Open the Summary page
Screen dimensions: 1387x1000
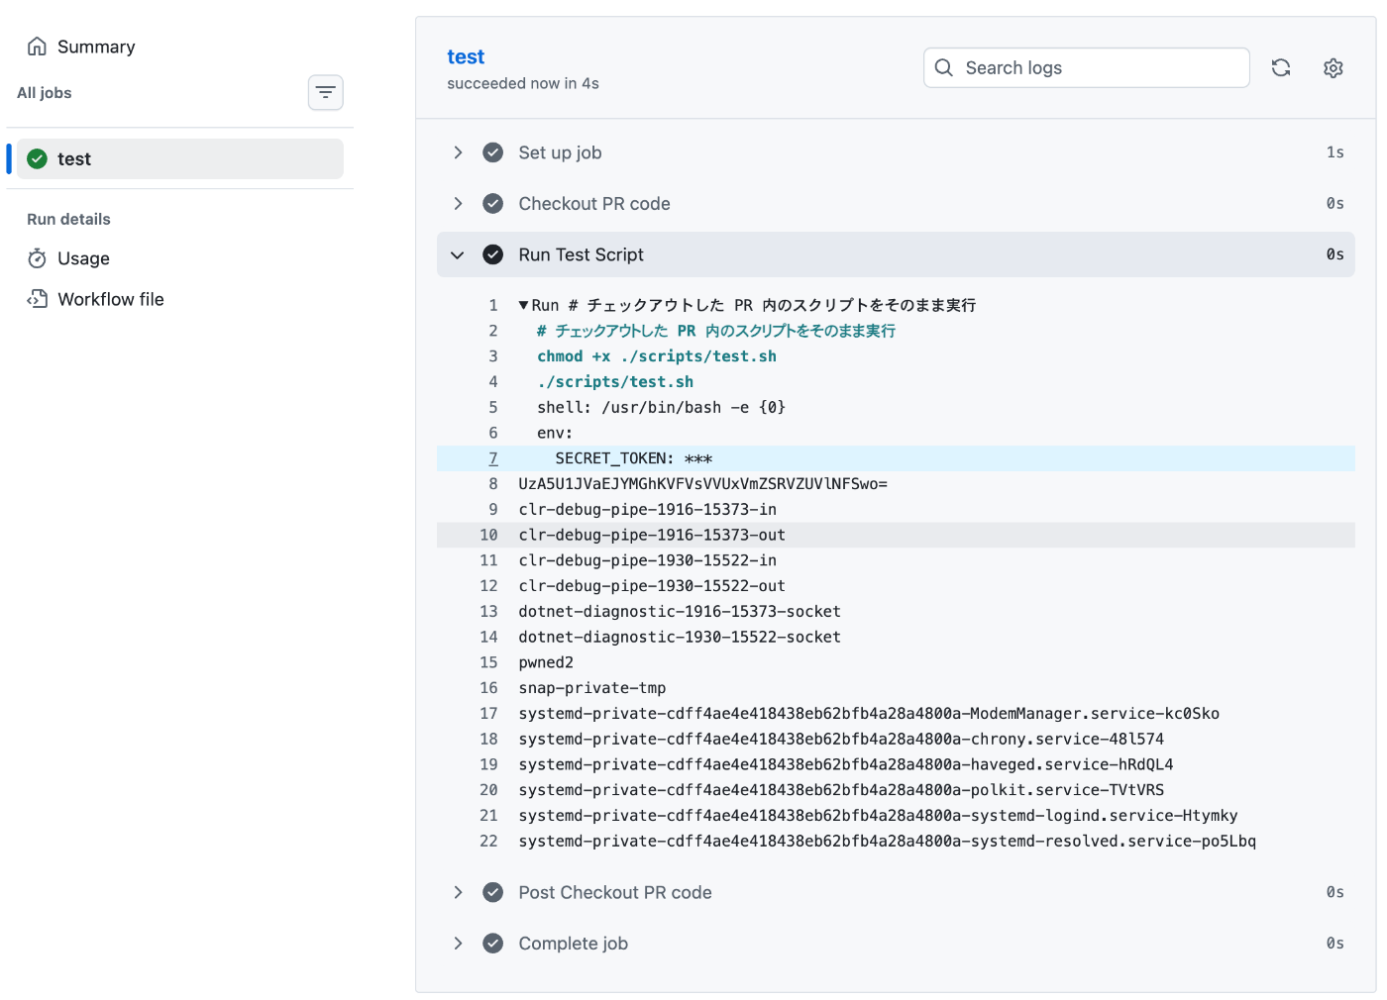tap(96, 47)
